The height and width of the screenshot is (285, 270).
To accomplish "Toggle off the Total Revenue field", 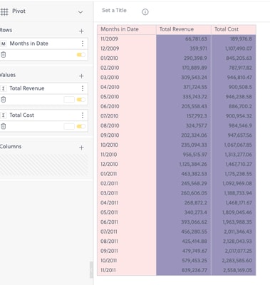I will point(81,100).
